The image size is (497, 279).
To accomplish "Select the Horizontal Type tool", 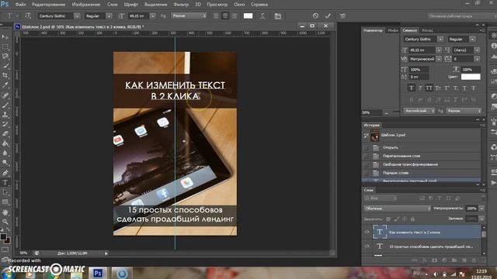I will tap(5, 183).
